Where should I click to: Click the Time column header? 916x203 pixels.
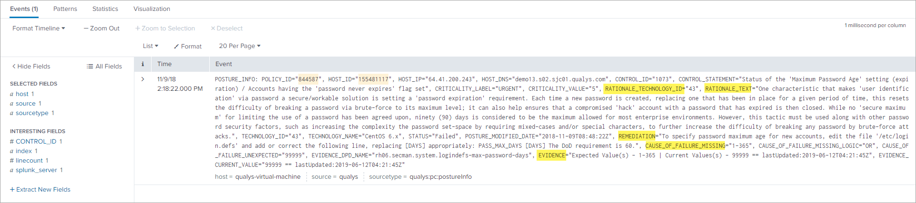pos(164,64)
